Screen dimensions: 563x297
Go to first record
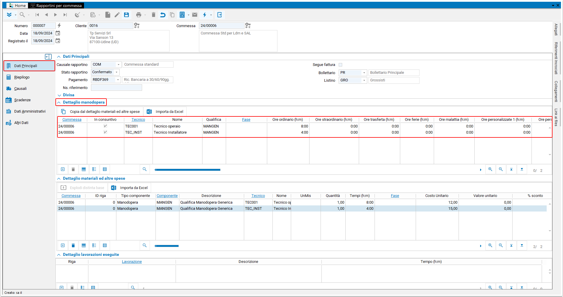tap(37, 15)
